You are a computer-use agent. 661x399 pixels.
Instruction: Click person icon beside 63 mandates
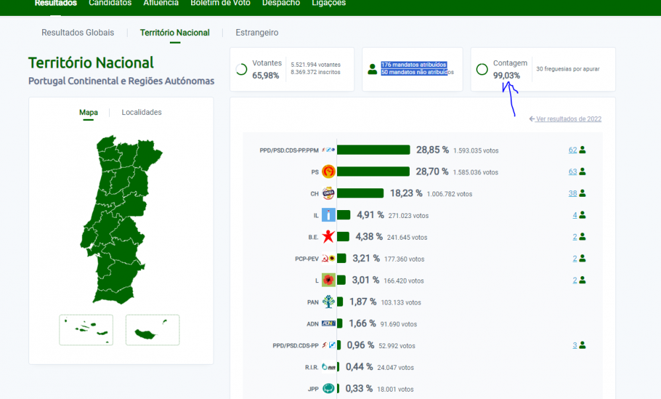click(x=582, y=172)
